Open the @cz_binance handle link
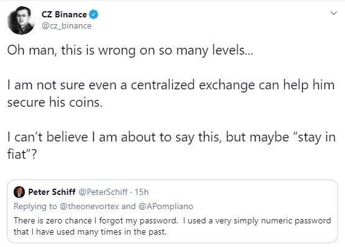Screen dimensions: 345x247 [67, 25]
